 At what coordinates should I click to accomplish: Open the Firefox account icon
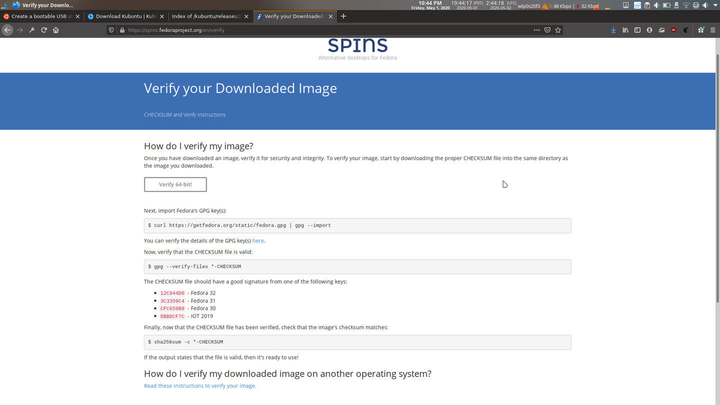pos(649,30)
